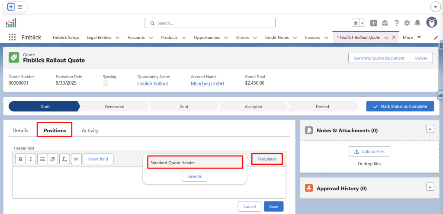Clear text formatting in editor
The height and width of the screenshot is (214, 443).
(x=64, y=159)
